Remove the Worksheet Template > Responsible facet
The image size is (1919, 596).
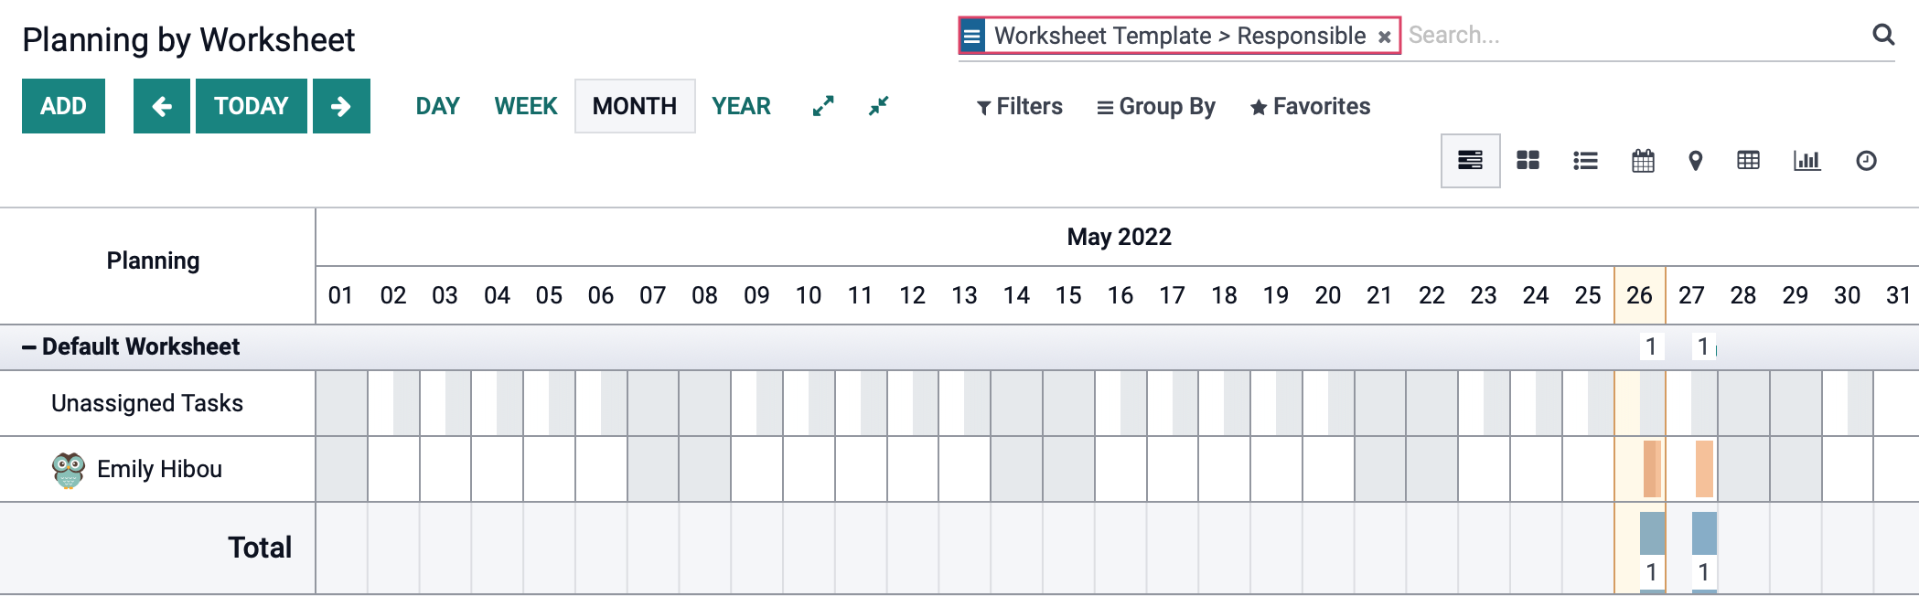[1385, 37]
